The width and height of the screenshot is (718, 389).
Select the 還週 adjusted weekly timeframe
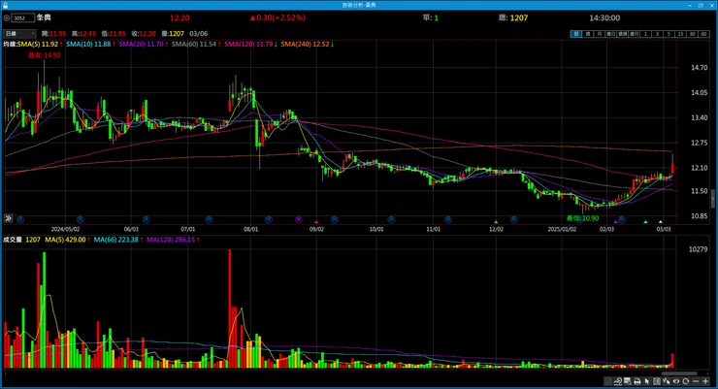[622, 34]
